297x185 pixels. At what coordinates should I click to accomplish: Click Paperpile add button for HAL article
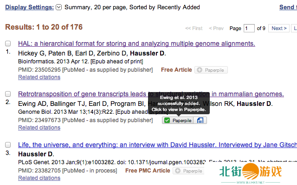click(211, 70)
